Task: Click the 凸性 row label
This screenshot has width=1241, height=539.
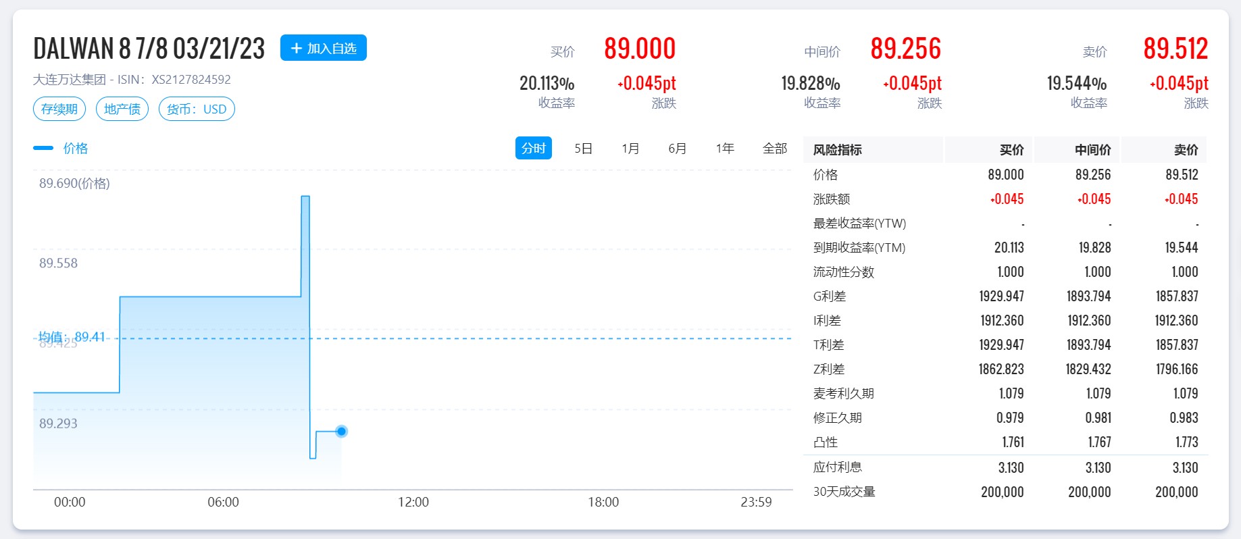Action: point(826,442)
